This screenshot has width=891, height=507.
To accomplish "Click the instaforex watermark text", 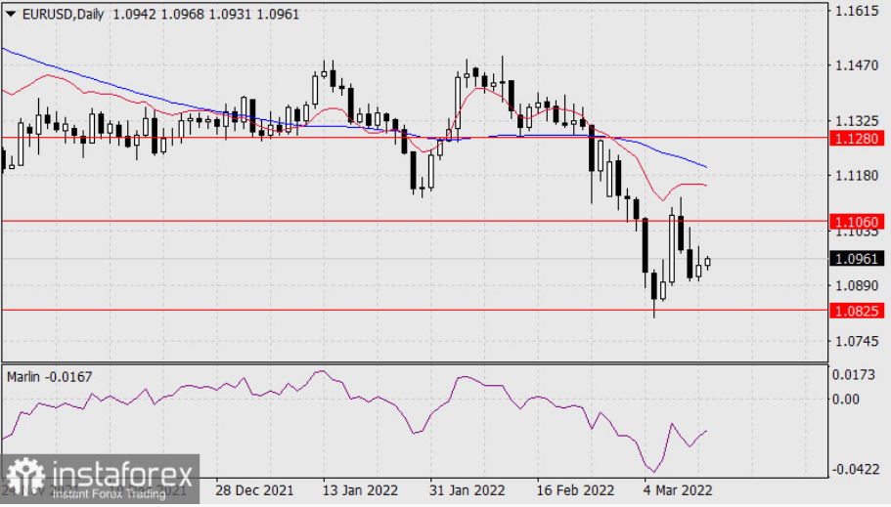I will 122,473.
